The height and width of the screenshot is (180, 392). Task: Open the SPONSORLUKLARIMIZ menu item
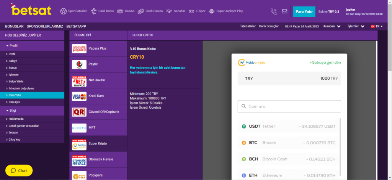pyautogui.click(x=45, y=26)
